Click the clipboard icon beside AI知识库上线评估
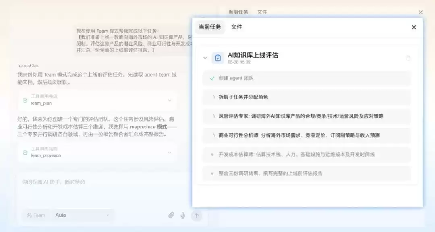Screen dimensions: 435x232 [x=218, y=58]
